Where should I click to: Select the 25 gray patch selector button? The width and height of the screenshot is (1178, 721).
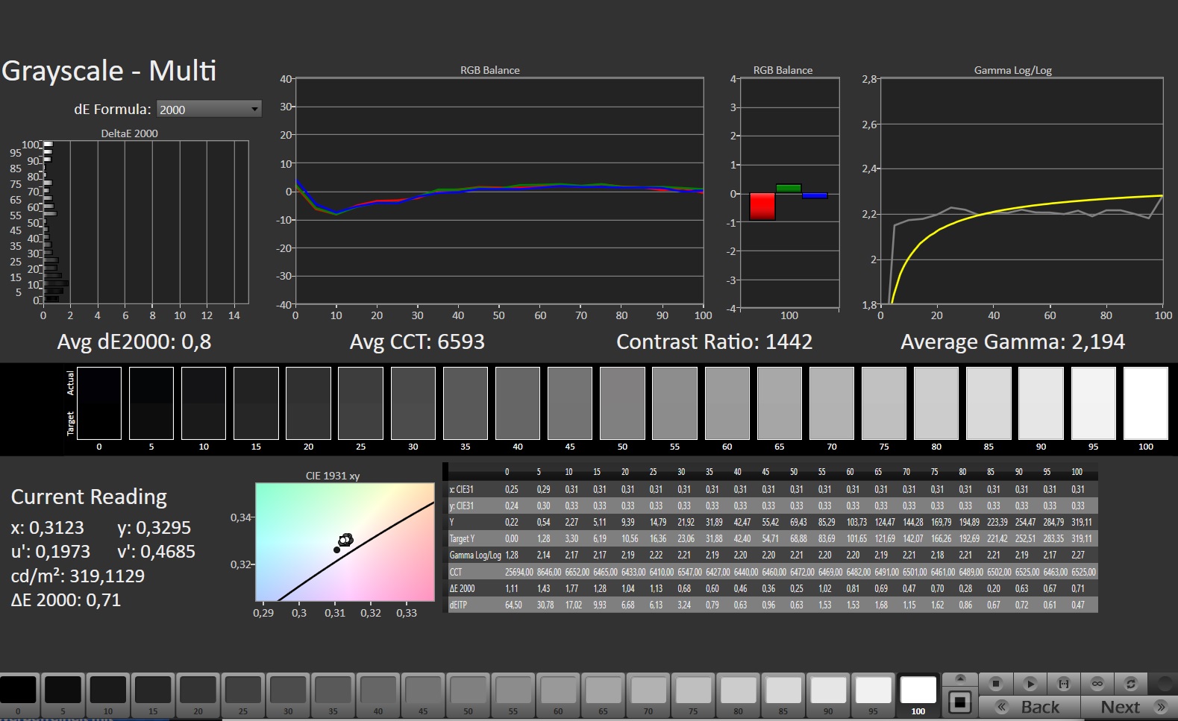coord(243,695)
